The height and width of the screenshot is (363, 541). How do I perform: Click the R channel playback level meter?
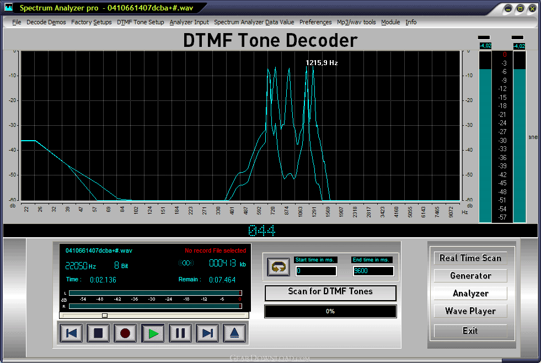pos(156,306)
